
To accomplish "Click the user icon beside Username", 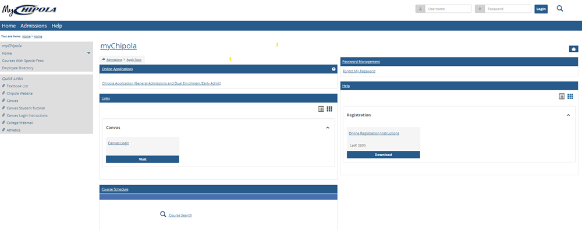I will 420,9.
